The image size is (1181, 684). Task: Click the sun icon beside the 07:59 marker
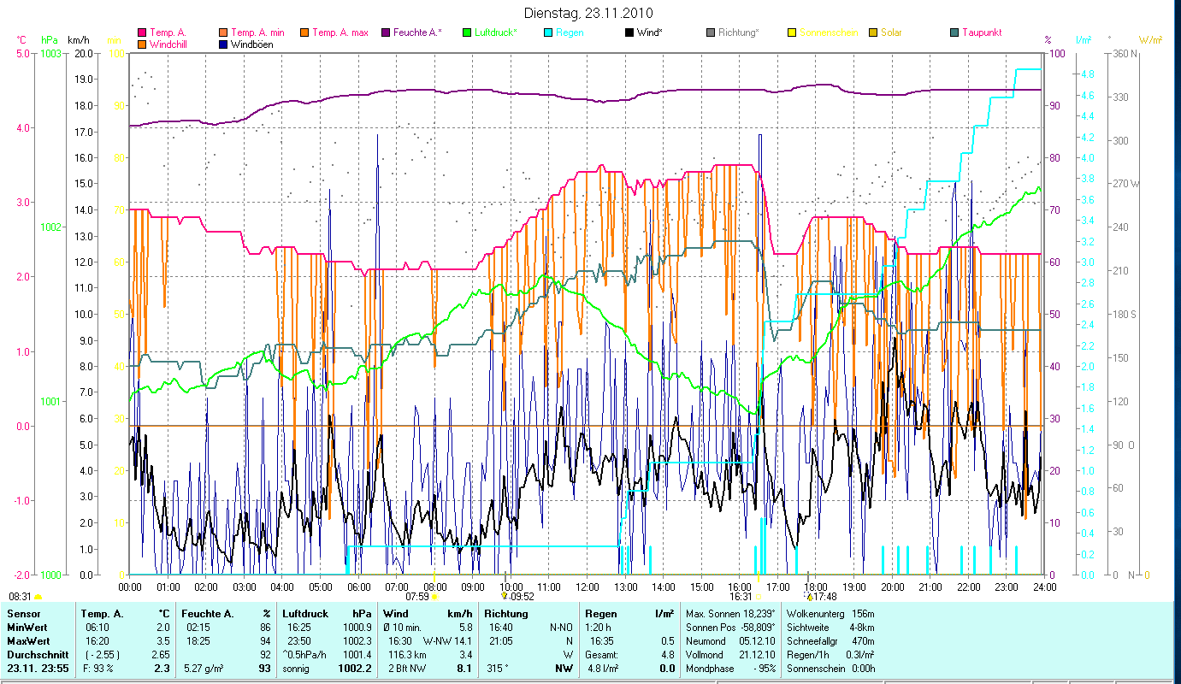pyautogui.click(x=435, y=597)
